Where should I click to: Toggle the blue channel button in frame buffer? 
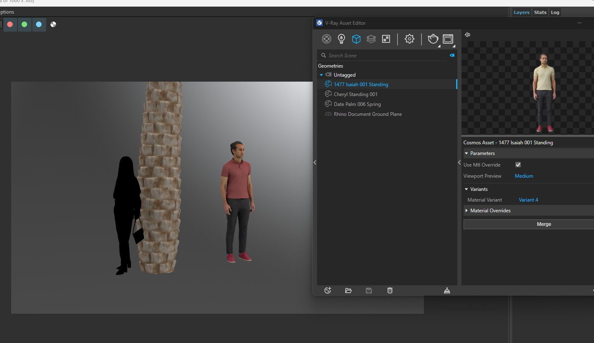point(39,24)
